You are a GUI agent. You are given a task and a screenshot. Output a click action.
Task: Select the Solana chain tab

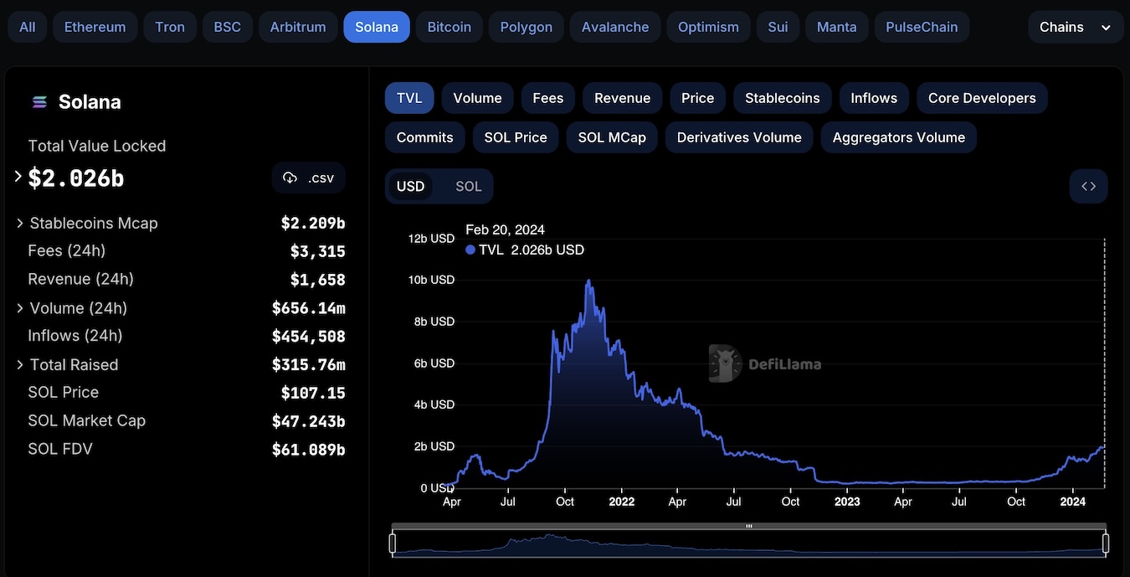(x=377, y=27)
